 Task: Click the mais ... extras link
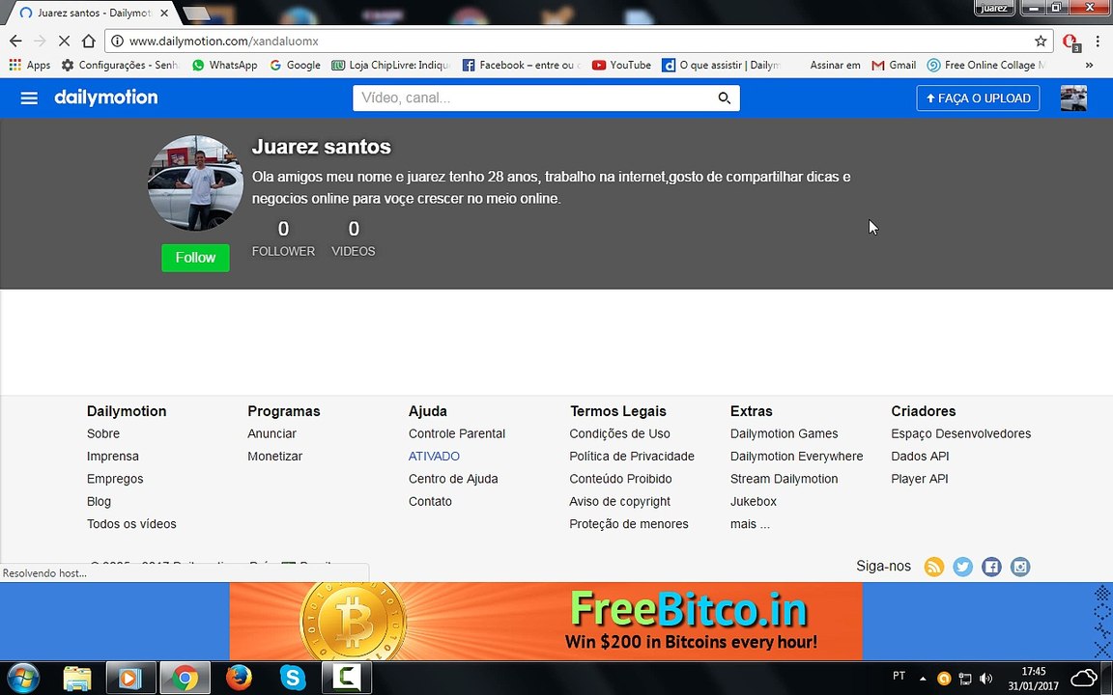(750, 524)
